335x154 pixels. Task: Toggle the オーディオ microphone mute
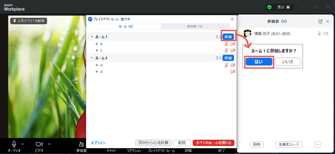click(x=14, y=146)
